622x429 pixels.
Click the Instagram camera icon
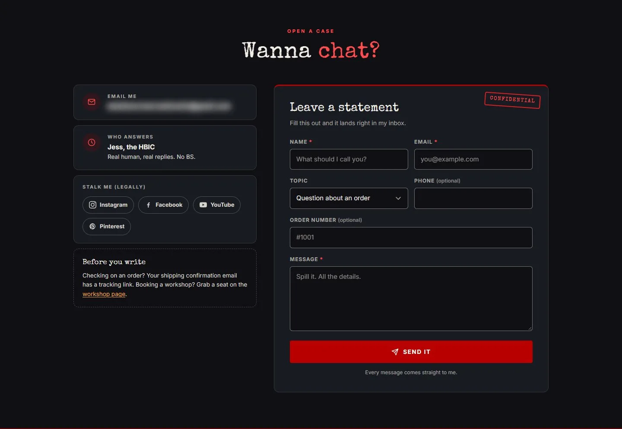(92, 205)
